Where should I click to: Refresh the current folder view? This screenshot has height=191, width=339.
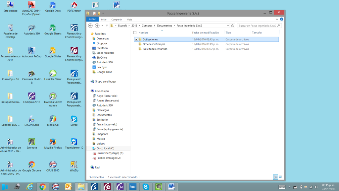(x=233, y=26)
